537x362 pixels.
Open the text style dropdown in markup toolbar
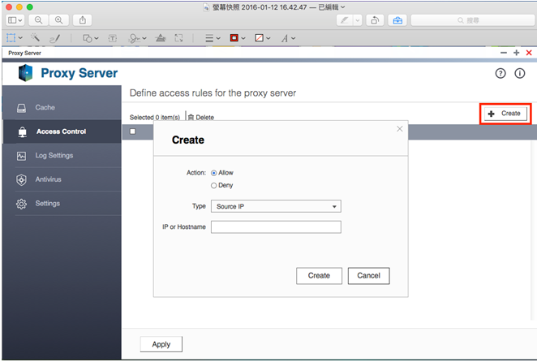[288, 37]
